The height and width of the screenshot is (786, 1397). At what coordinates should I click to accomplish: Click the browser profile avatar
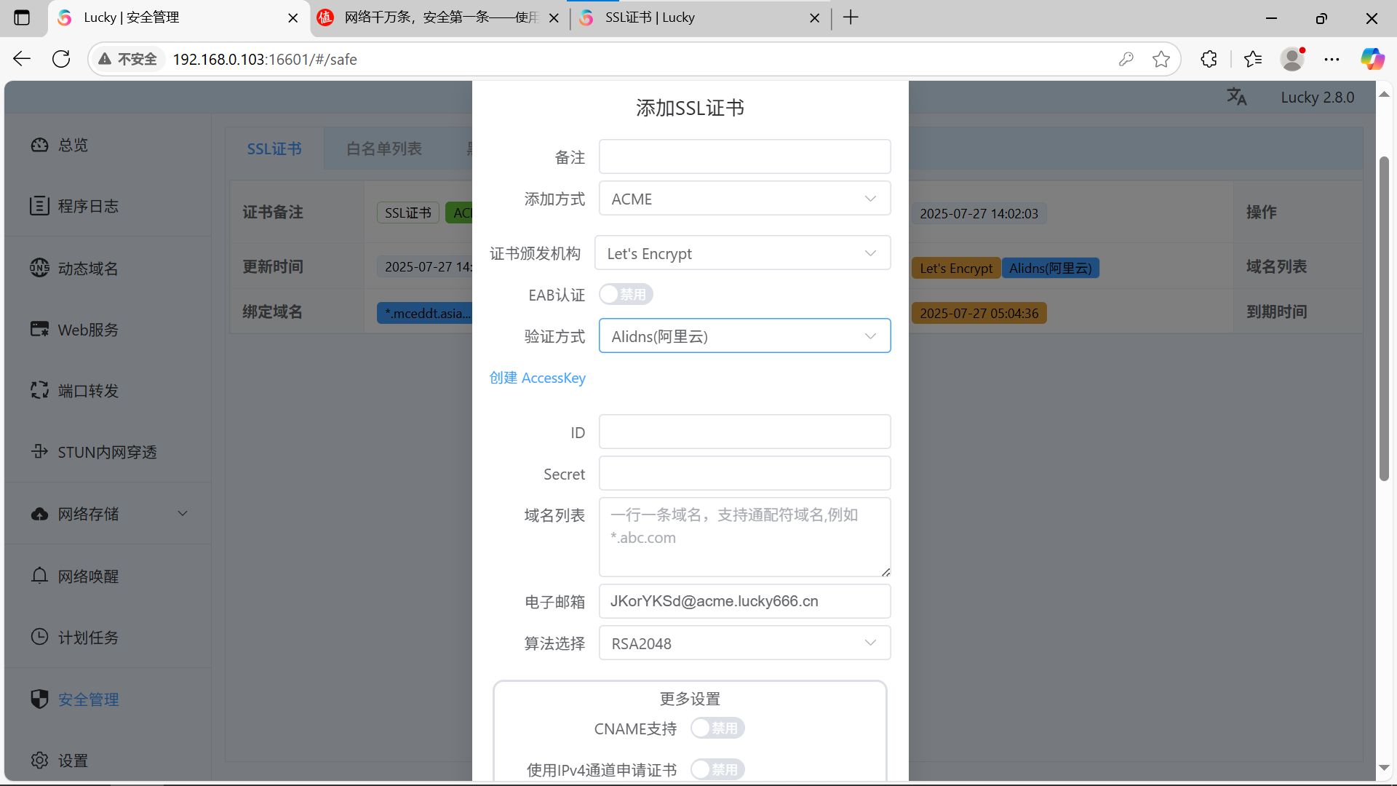1292,59
